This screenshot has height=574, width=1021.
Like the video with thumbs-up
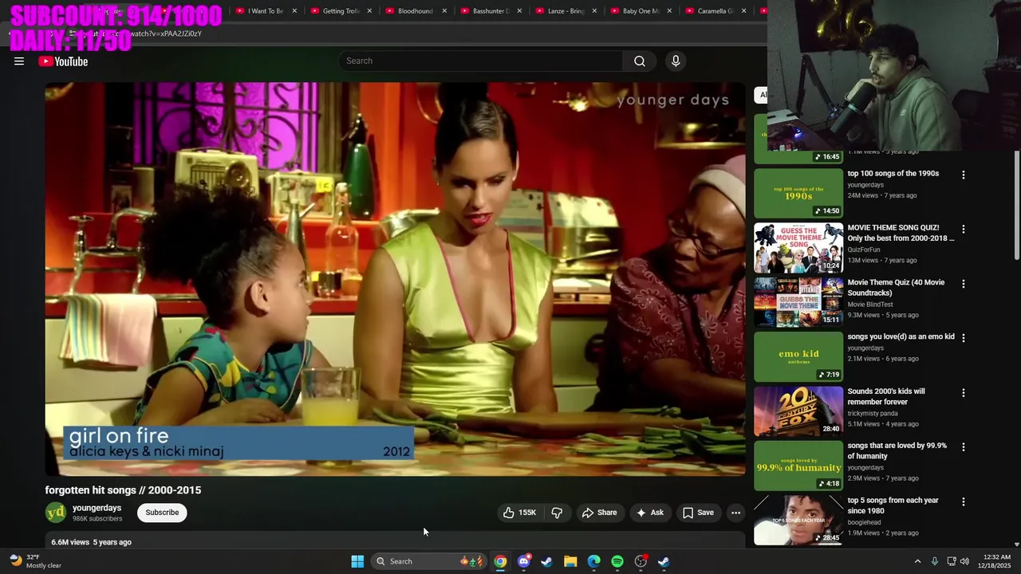point(519,513)
